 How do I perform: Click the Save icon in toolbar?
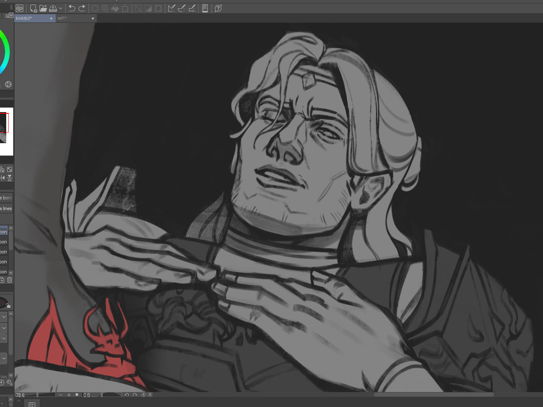(53, 8)
